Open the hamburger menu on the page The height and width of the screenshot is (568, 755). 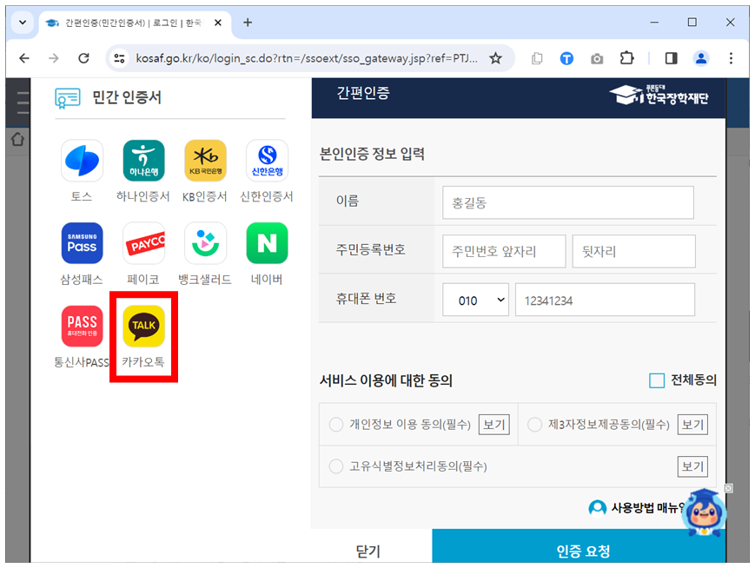[x=22, y=102]
